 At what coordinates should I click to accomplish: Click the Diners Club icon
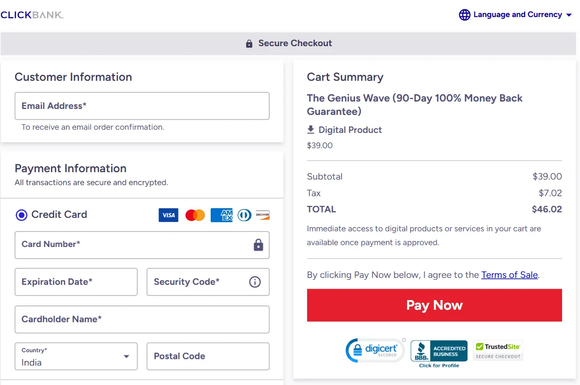244,215
